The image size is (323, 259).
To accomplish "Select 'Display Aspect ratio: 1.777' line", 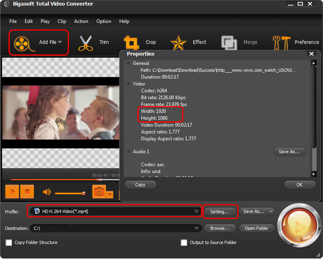I will (x=168, y=139).
